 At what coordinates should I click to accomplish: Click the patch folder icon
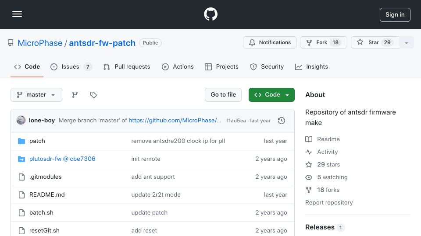pos(21,141)
